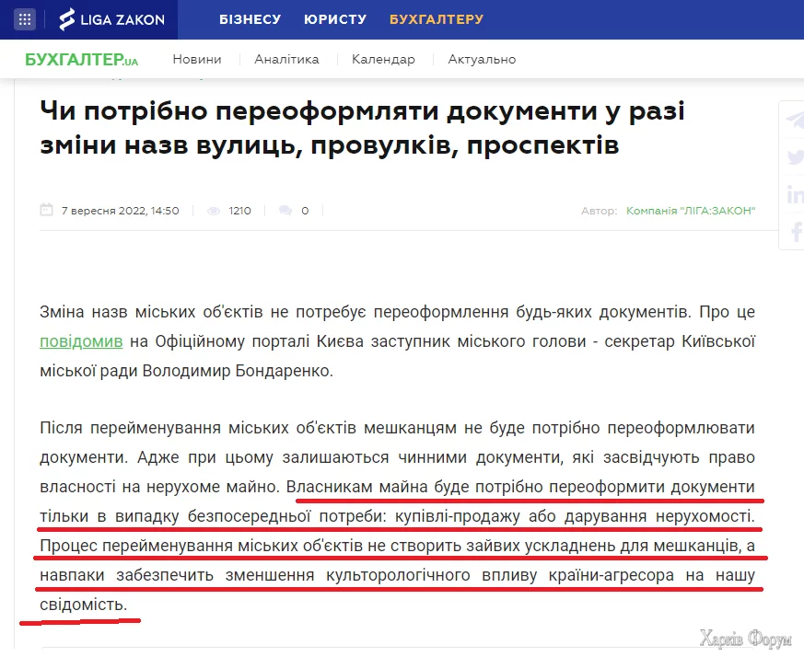Screen dimensions: 804x657
Task: Open the ЮРИСТУ section
Action: click(x=335, y=19)
